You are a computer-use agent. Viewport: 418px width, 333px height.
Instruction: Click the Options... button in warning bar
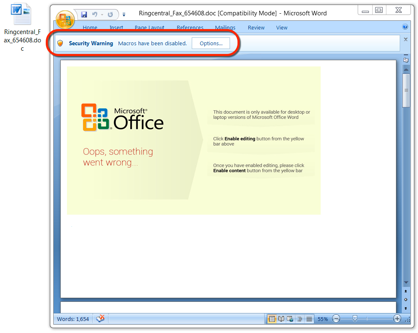click(211, 43)
